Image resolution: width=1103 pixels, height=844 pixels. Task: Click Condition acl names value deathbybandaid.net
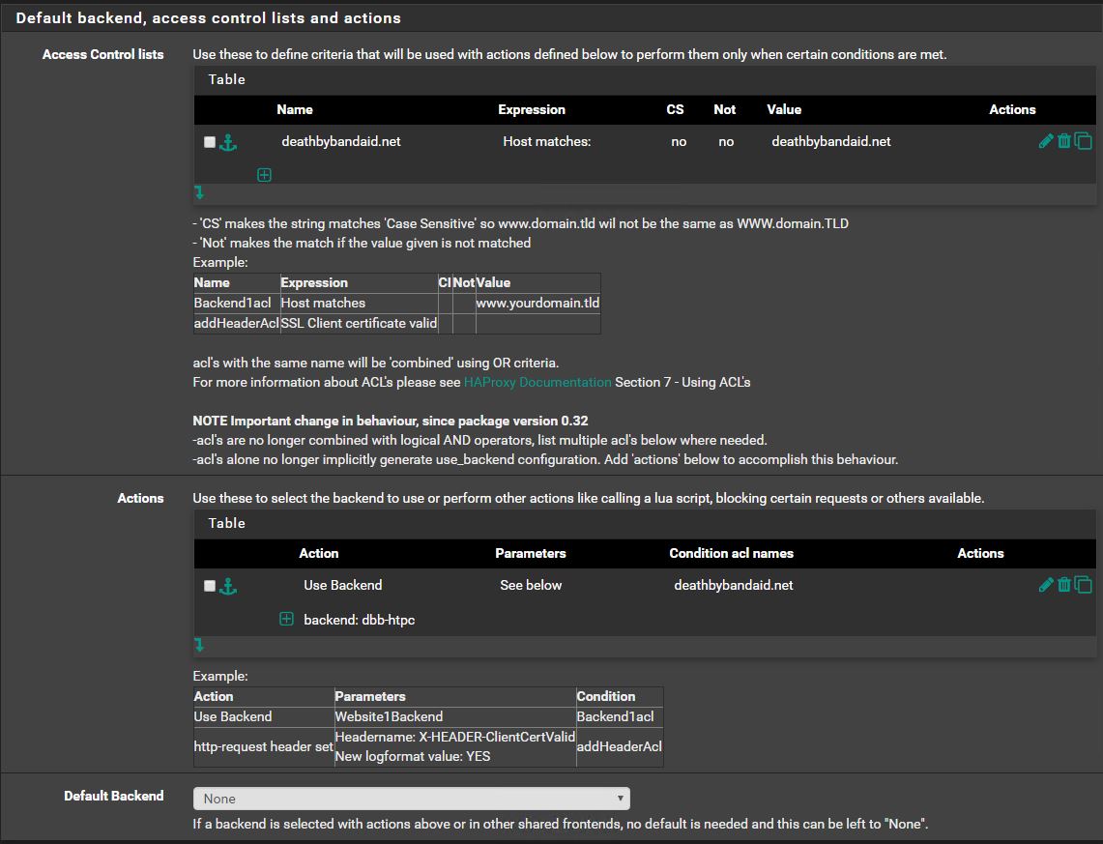[733, 585]
